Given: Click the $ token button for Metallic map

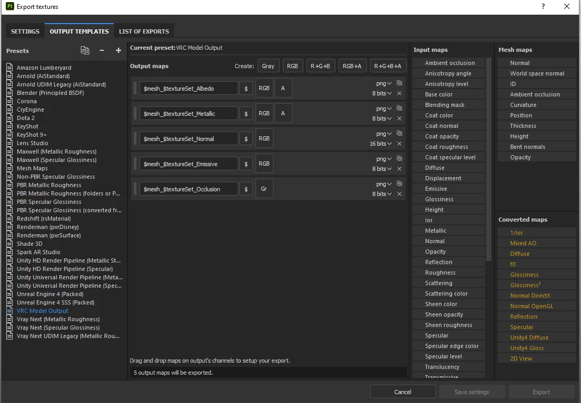Looking at the screenshot, I should tap(246, 113).
